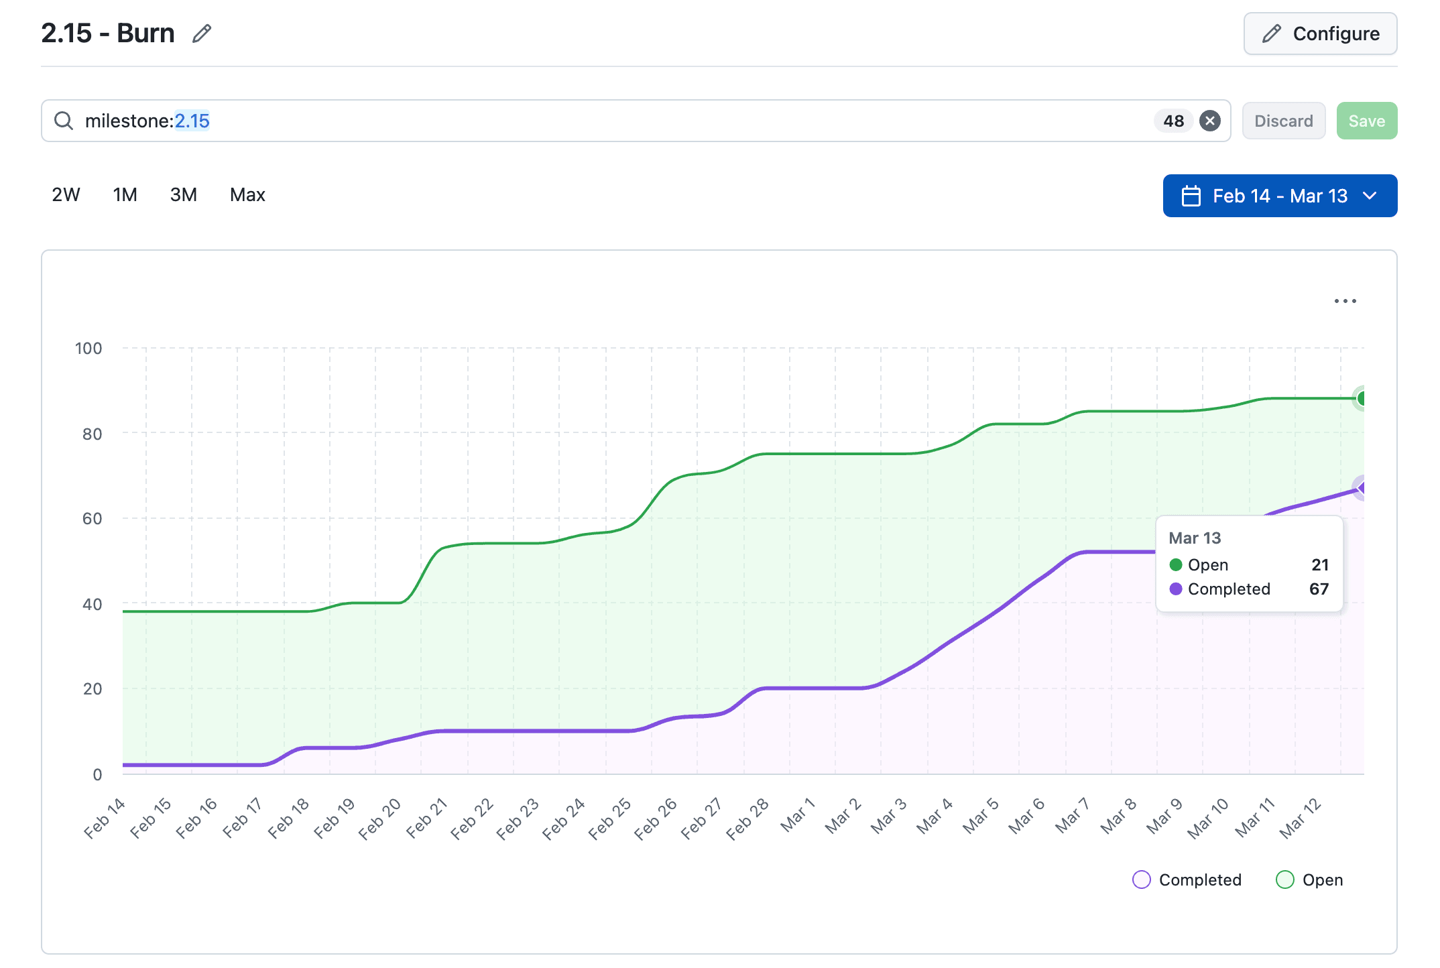Screen dimensions: 1440x968
Task: Open the chart ellipsis options menu
Action: (x=1345, y=301)
